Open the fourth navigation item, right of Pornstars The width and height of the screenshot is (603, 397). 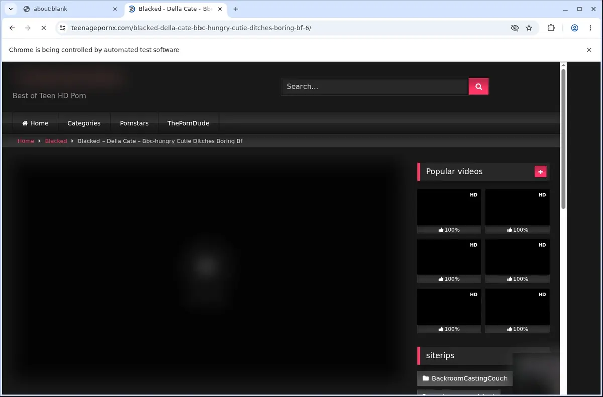click(x=188, y=123)
